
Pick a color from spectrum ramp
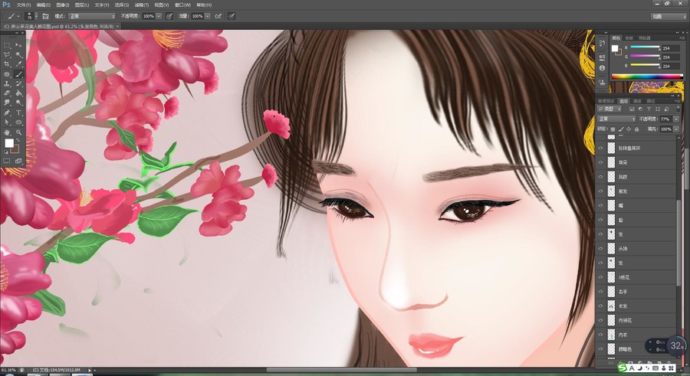(647, 77)
